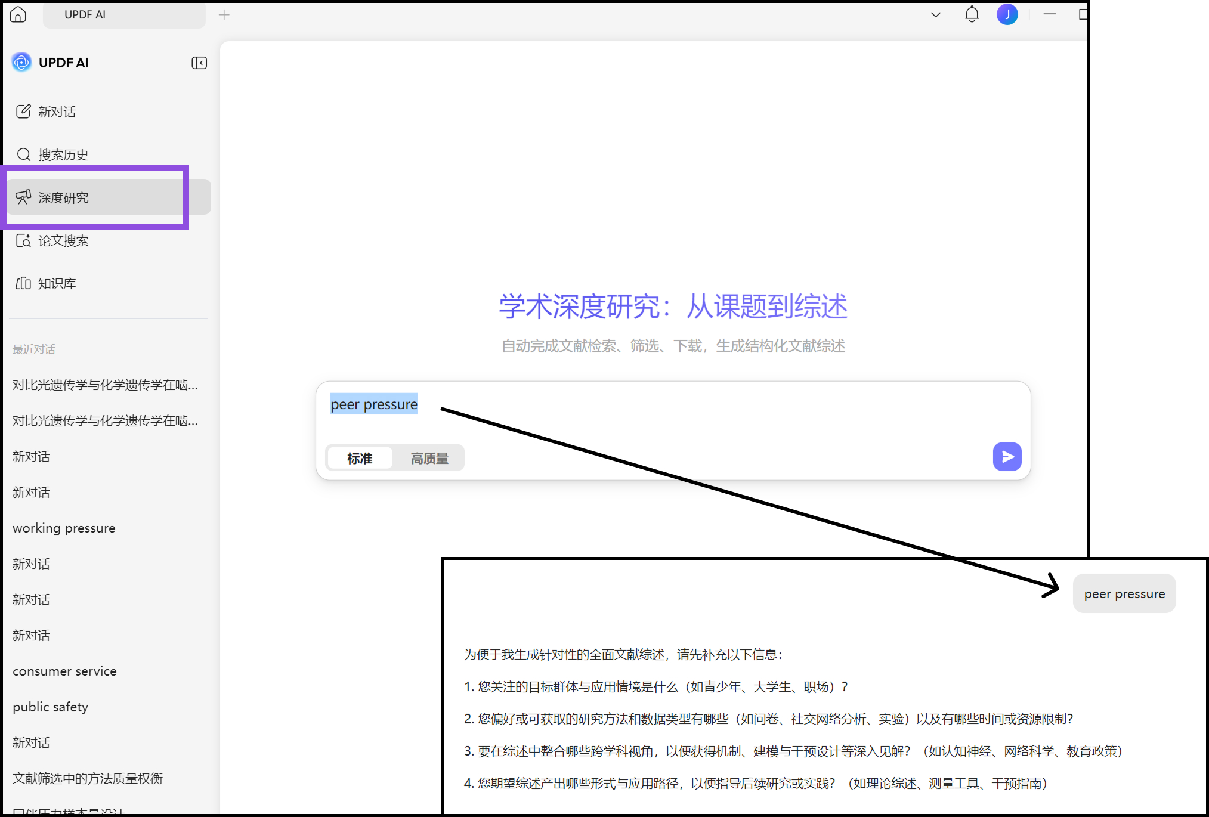Image resolution: width=1209 pixels, height=817 pixels.
Task: Expand the tab list chevron
Action: [935, 15]
